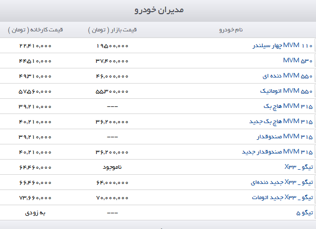Select factory price ۴۹,۳۱۰,۰۰۰ of MVM 550 دنده ای
The image size is (316, 229).
point(35,77)
